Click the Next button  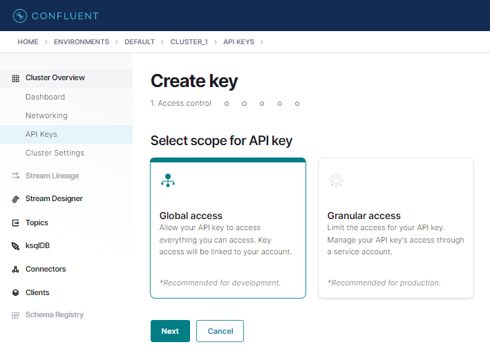[170, 331]
